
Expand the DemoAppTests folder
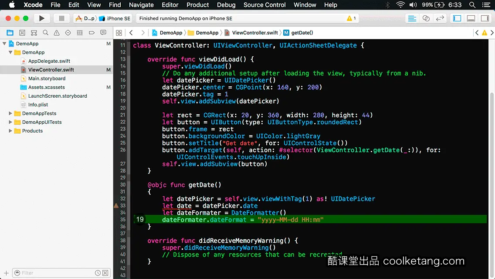click(x=10, y=113)
